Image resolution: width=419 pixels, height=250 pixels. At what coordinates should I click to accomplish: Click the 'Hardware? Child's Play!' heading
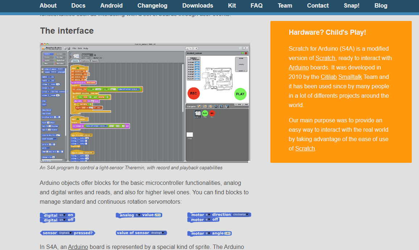click(327, 32)
